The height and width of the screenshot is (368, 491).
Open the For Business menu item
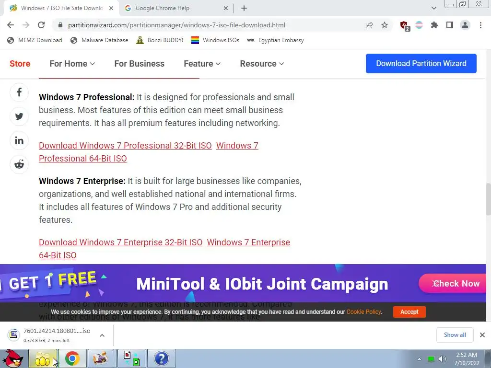140,64
